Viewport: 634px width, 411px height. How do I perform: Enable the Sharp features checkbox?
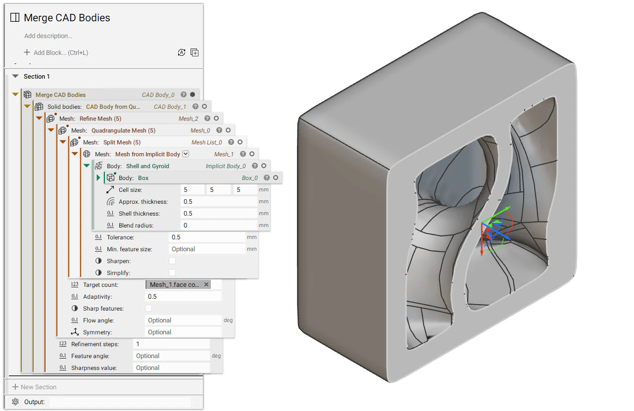tap(147, 308)
